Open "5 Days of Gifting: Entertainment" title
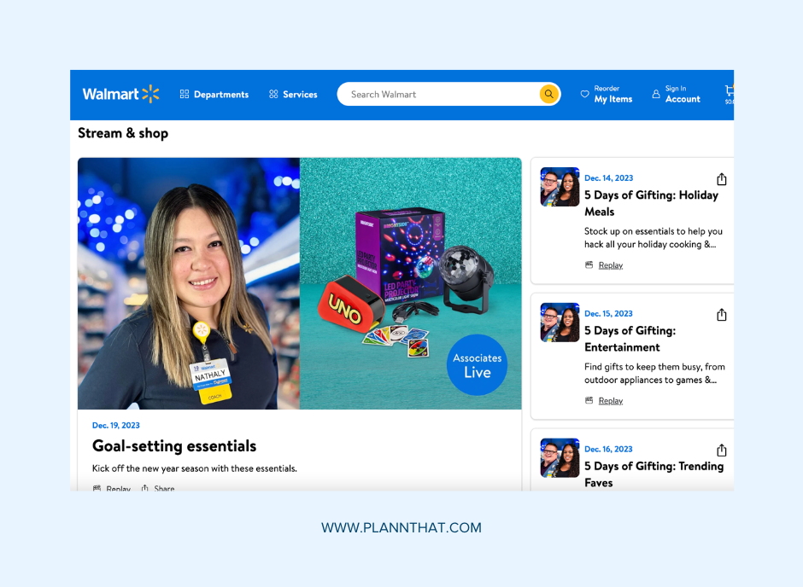The width and height of the screenshot is (803, 587). click(630, 339)
